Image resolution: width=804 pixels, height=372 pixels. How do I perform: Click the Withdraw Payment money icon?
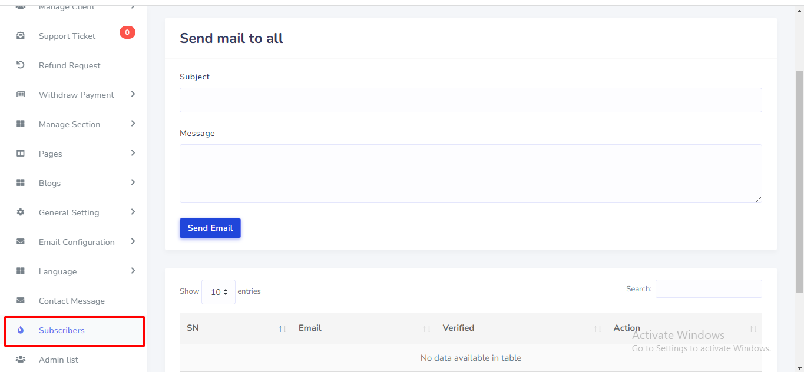click(21, 95)
